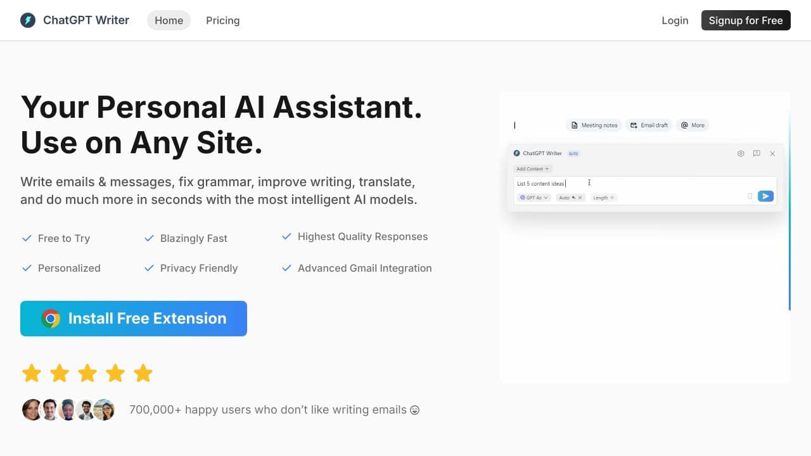Open the settings gear in ChatGPT Writer panel
The width and height of the screenshot is (811, 456).
(741, 153)
